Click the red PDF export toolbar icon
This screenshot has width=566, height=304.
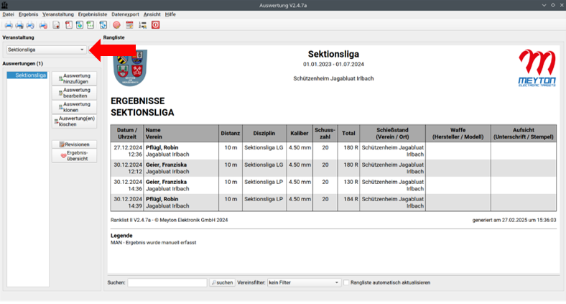coord(68,25)
